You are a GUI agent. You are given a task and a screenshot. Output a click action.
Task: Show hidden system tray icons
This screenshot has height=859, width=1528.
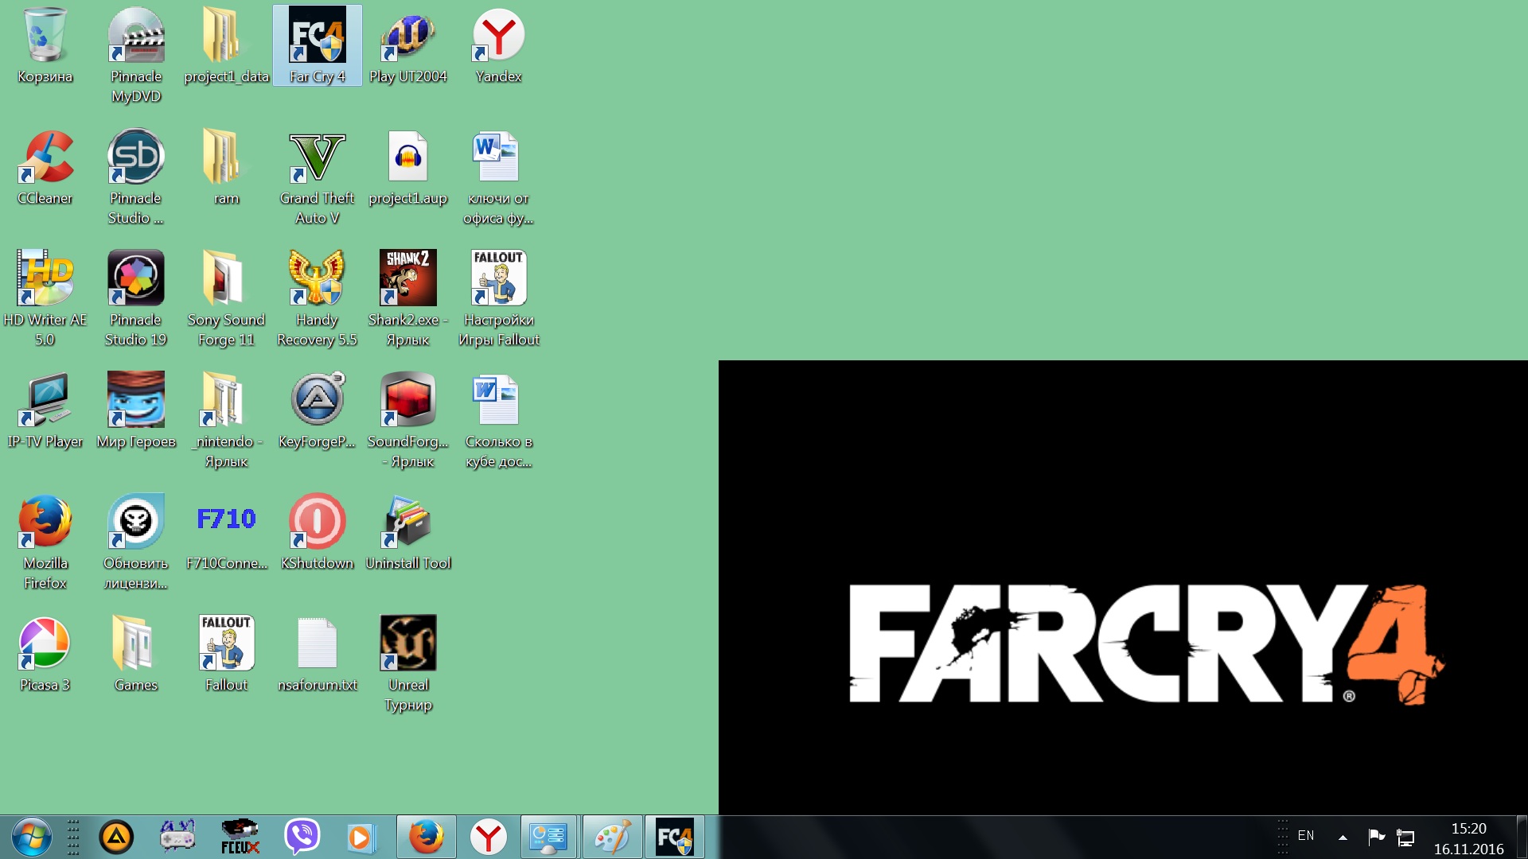(x=1343, y=837)
